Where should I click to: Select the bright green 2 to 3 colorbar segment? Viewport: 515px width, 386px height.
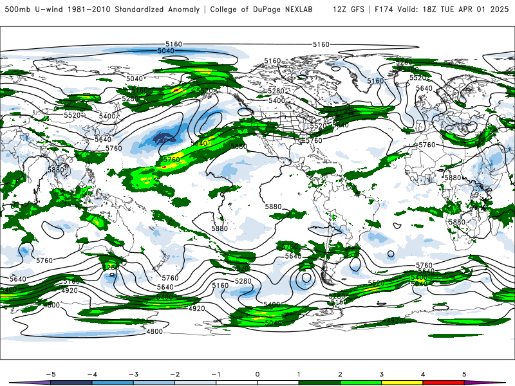tap(361, 383)
